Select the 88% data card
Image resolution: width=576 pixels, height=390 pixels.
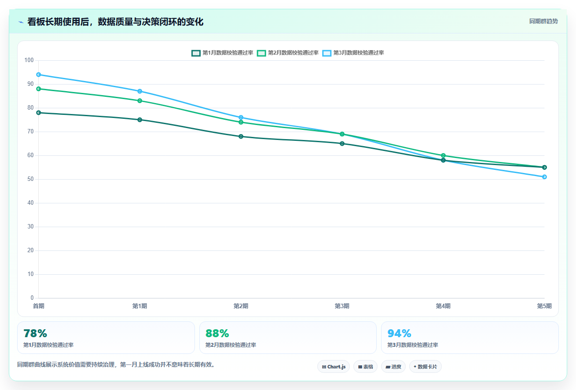click(x=288, y=338)
